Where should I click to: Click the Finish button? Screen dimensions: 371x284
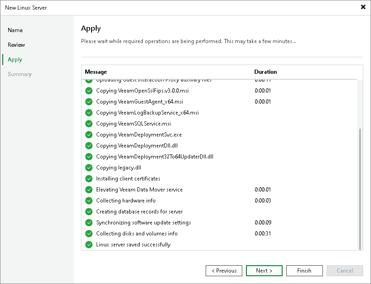(304, 271)
